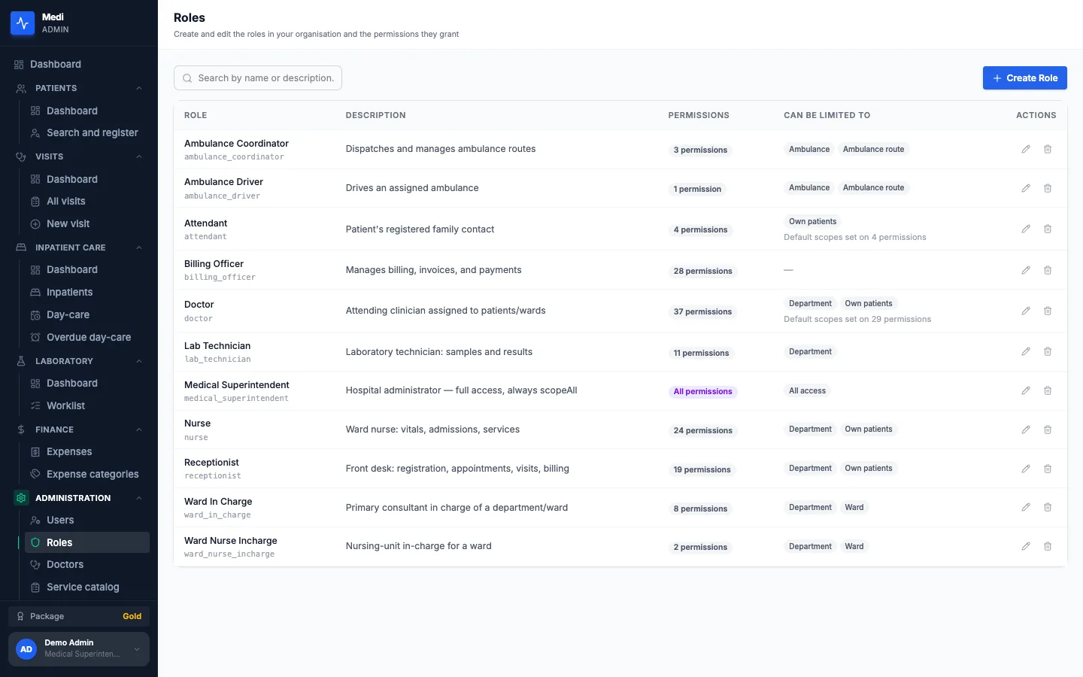Delete the Doctor role trash icon
Image resolution: width=1083 pixels, height=677 pixels.
click(x=1048, y=311)
